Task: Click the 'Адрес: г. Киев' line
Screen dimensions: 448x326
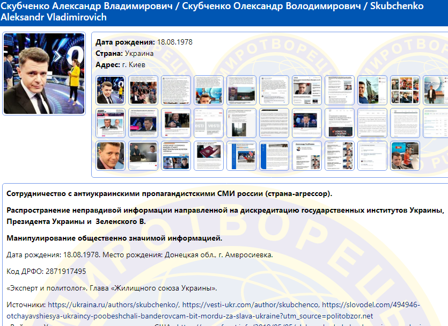Action: click(120, 65)
